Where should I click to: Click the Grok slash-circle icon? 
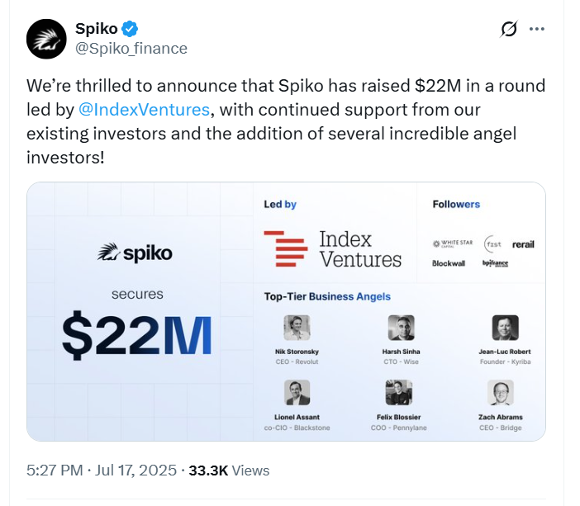[x=509, y=30]
